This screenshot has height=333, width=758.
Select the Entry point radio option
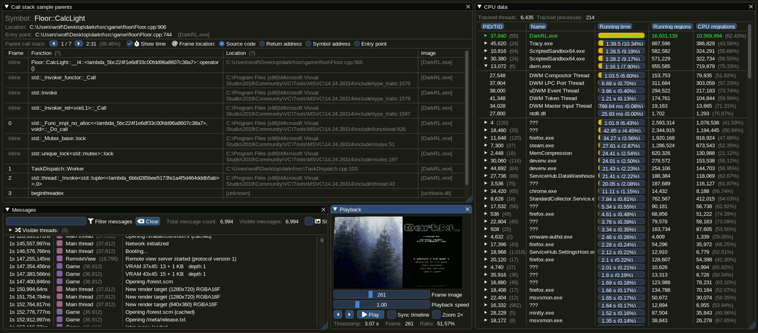point(357,44)
